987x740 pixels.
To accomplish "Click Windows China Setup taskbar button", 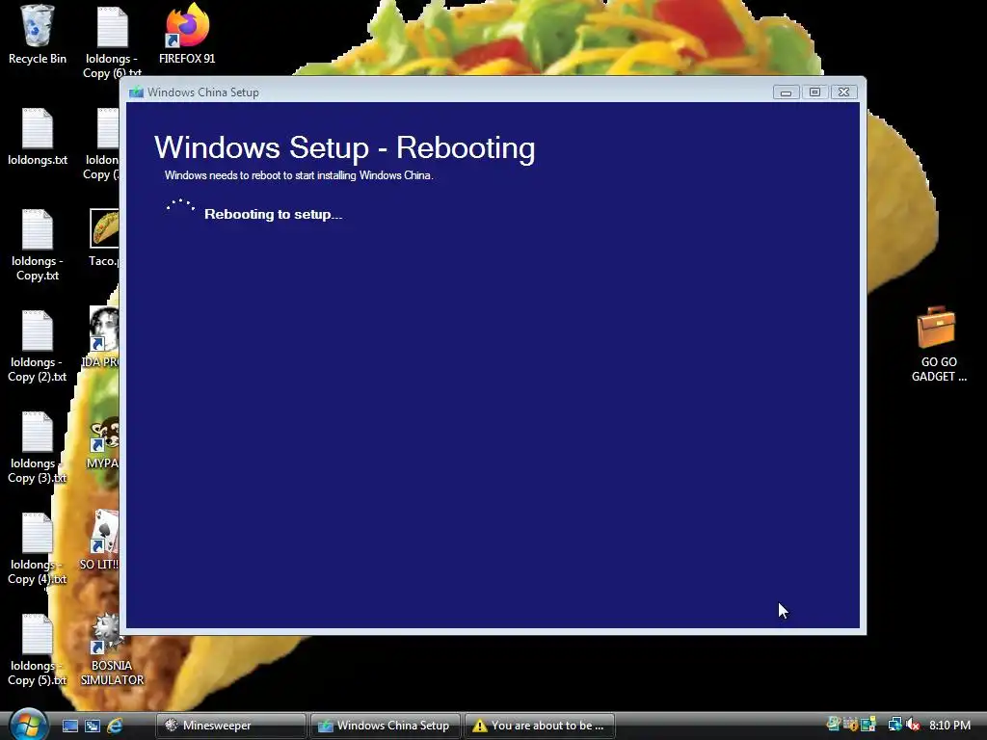I will pos(386,726).
